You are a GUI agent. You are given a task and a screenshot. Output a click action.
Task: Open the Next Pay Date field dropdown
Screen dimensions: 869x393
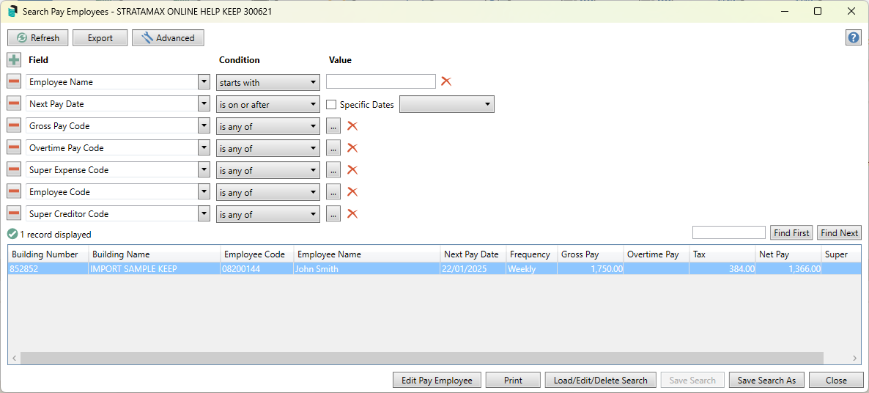pos(204,103)
